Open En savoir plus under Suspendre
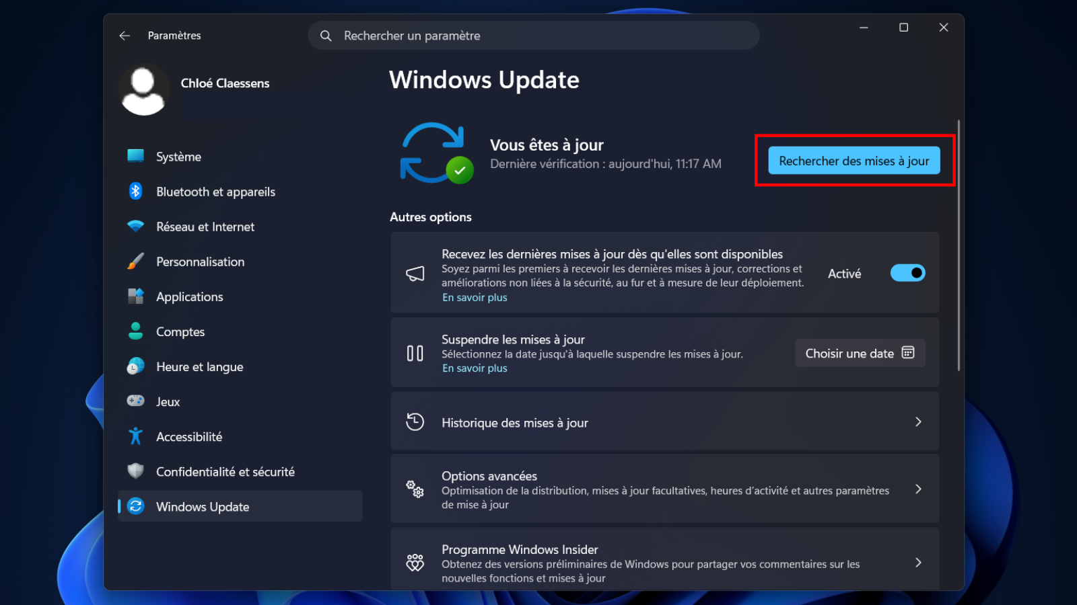Screen dimensions: 1077x605 tap(475, 368)
